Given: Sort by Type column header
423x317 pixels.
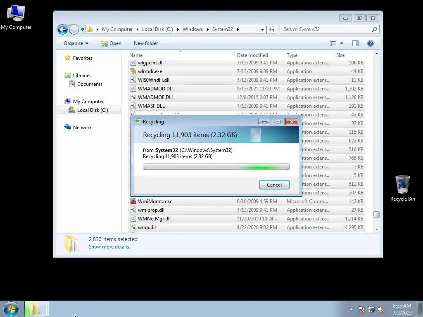Looking at the screenshot, I should click(309, 55).
